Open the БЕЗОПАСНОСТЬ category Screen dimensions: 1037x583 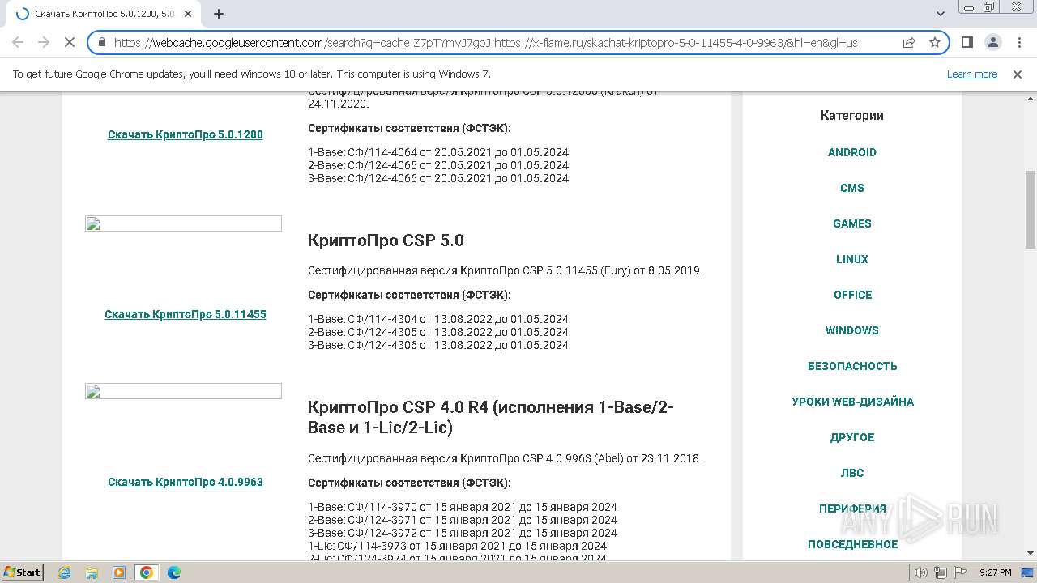pos(852,366)
